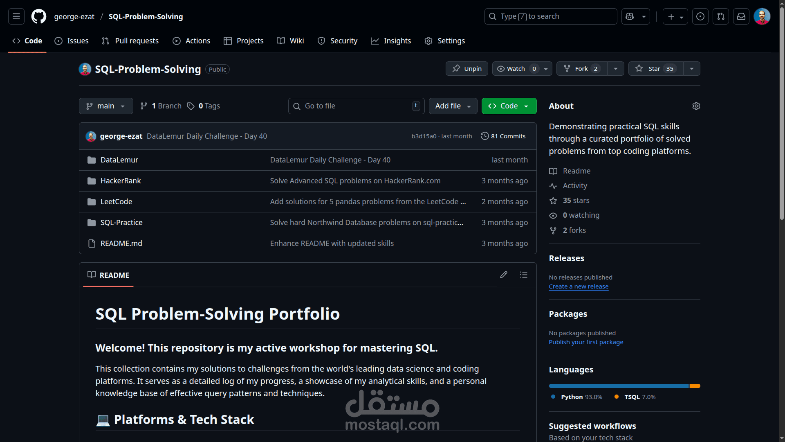The width and height of the screenshot is (785, 442).
Task: Open the Actions tab
Action: (191, 41)
